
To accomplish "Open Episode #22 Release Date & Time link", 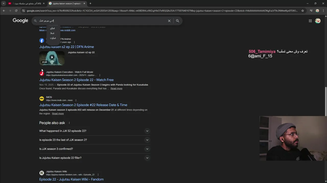I will (x=83, y=105).
